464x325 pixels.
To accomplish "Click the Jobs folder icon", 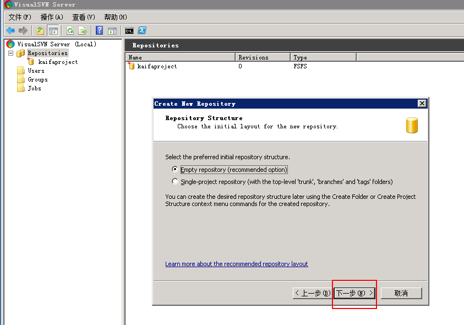I will (x=21, y=88).
